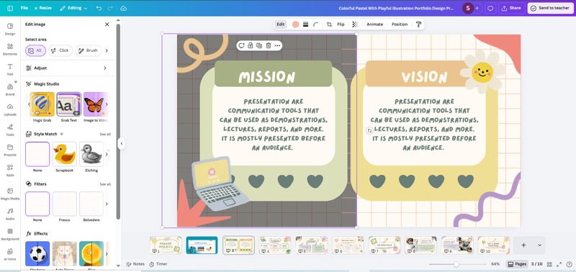Undo the last action
This screenshot has height=272, width=576.
[99, 8]
